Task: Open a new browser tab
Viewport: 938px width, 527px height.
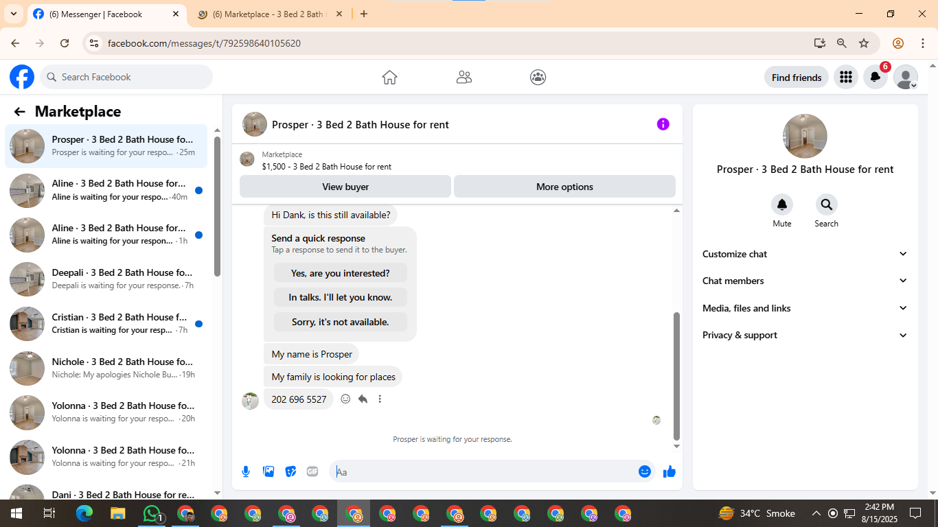Action: 364,14
